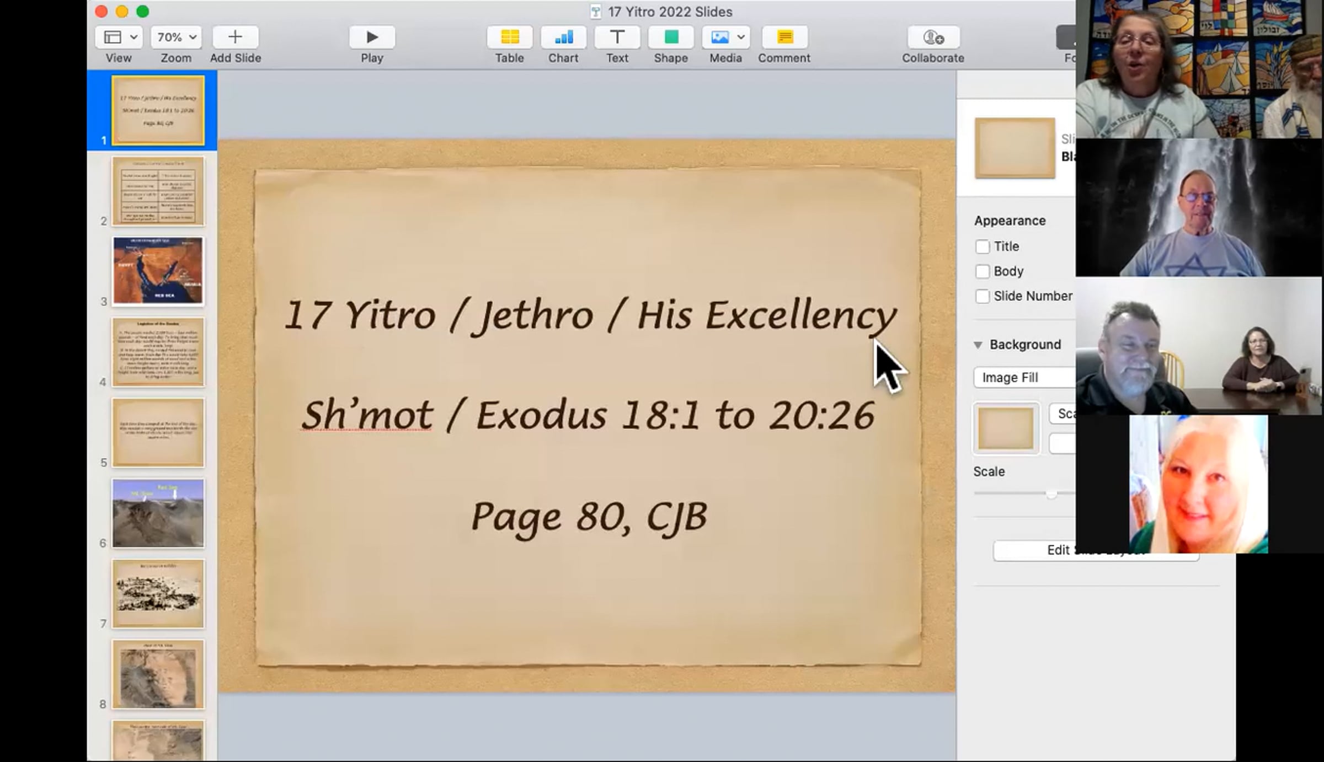This screenshot has height=762, width=1324.
Task: Click the Play slideshow icon
Action: [372, 37]
